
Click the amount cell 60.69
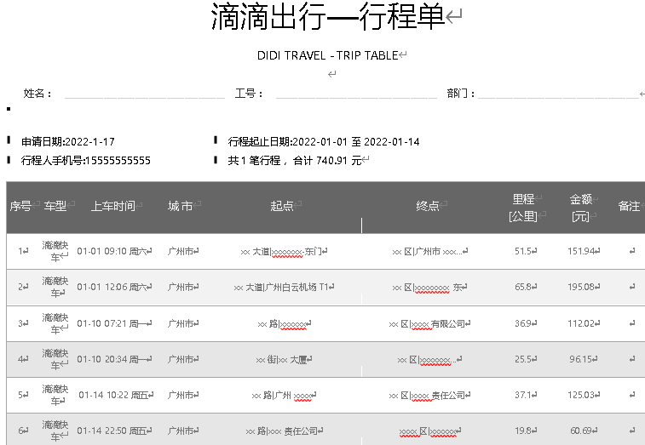pyautogui.click(x=581, y=431)
